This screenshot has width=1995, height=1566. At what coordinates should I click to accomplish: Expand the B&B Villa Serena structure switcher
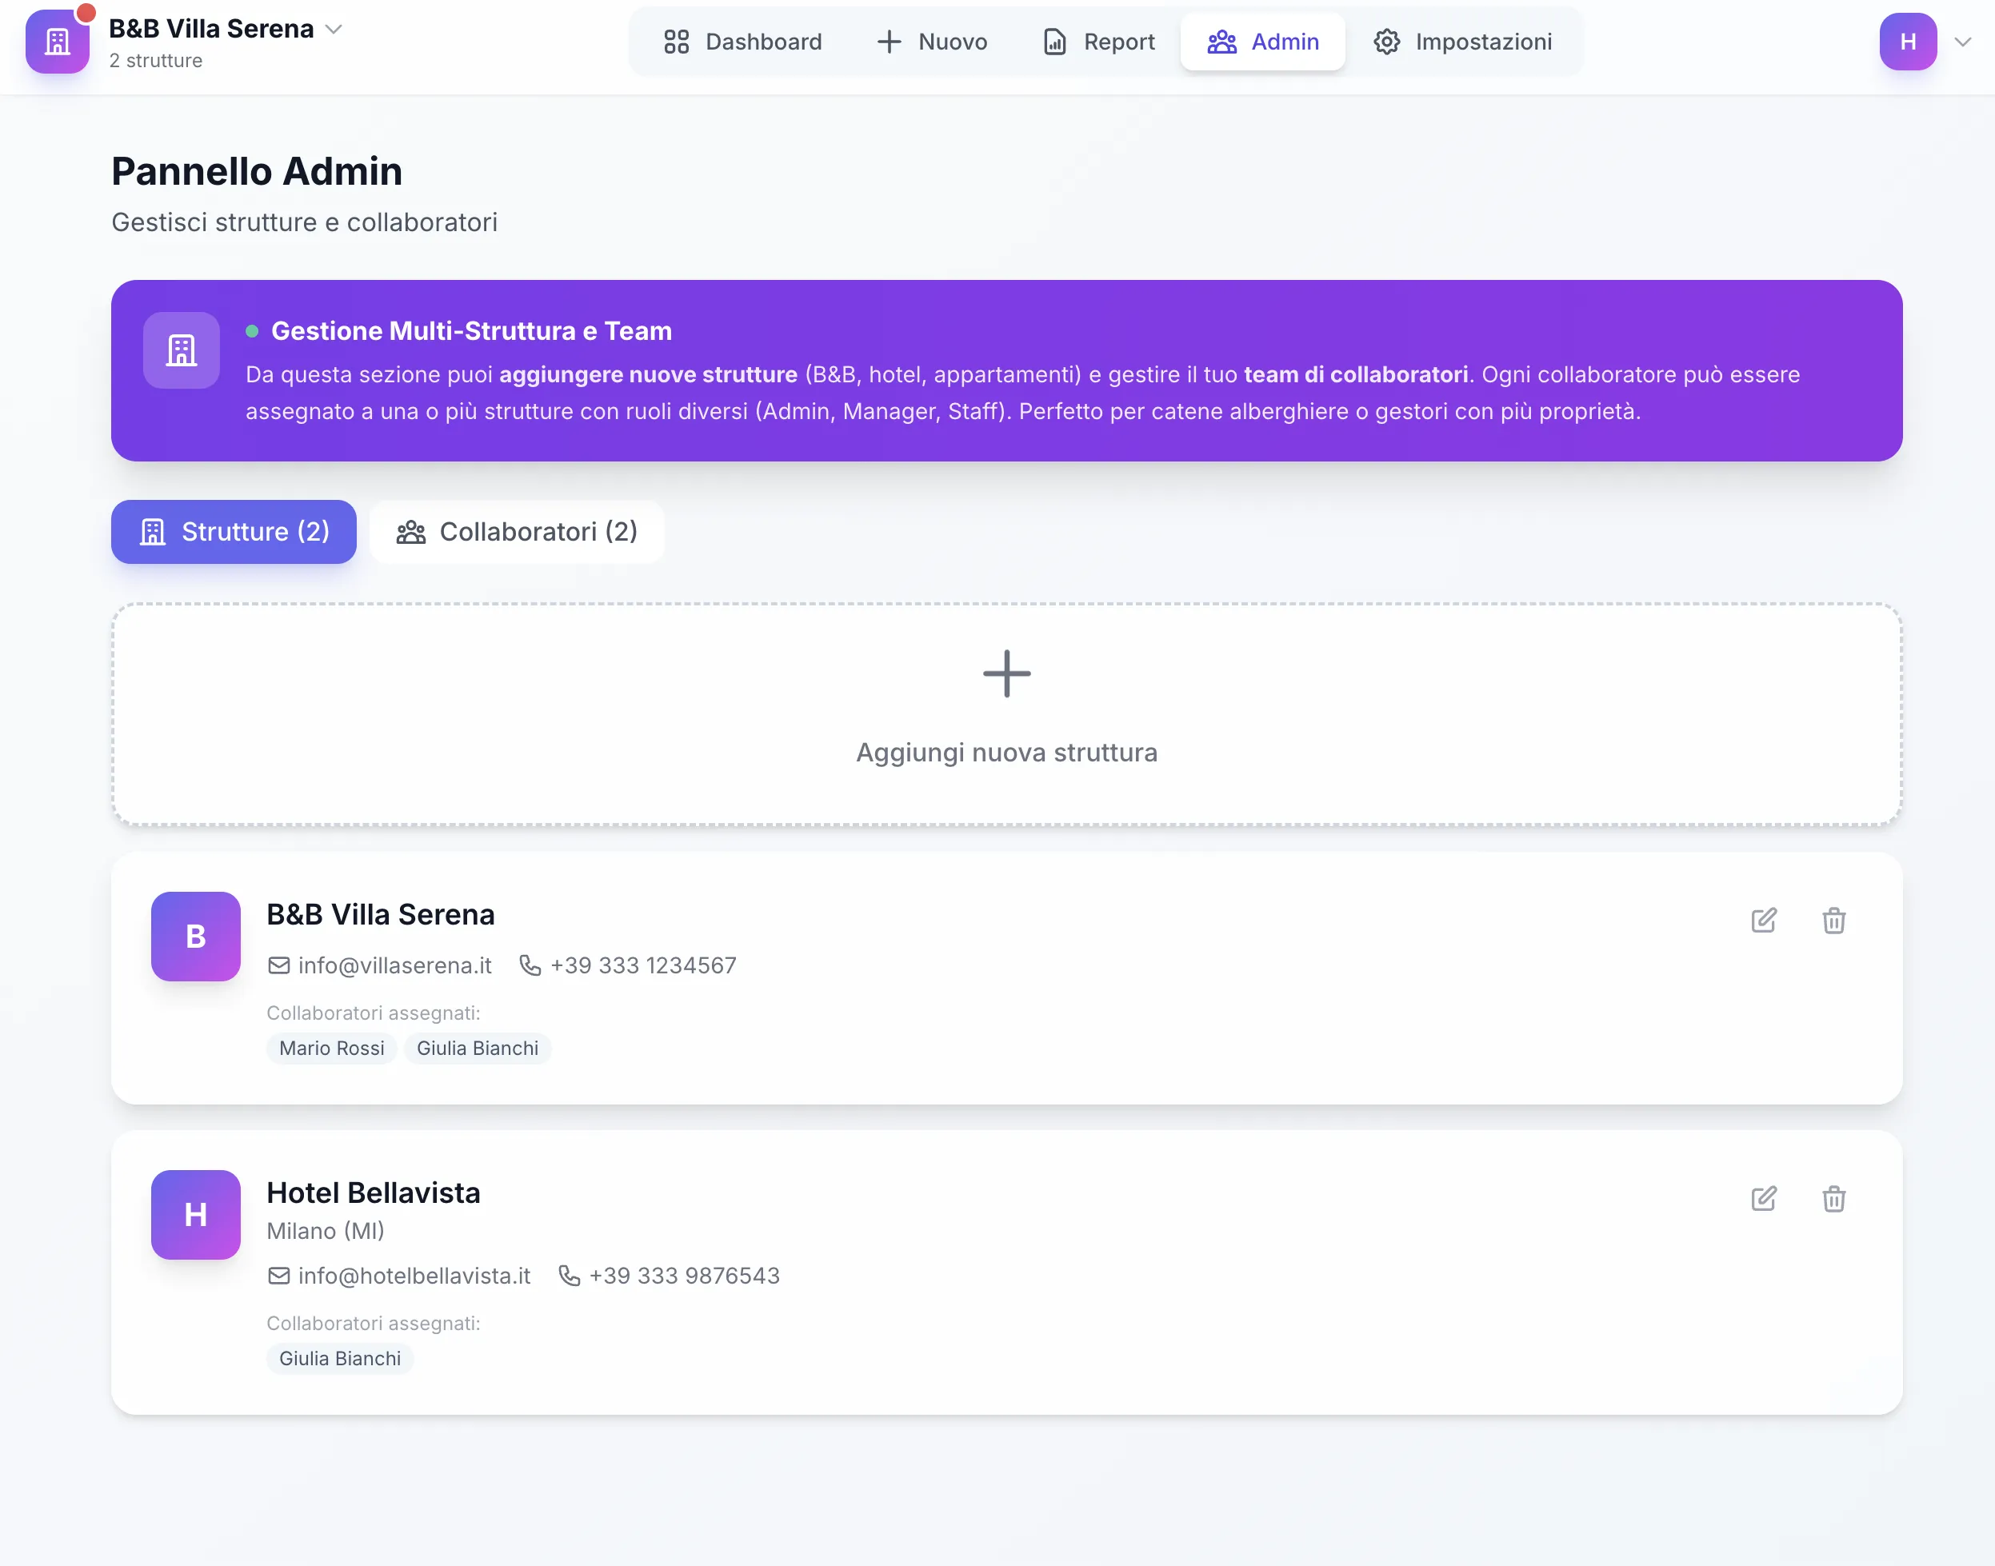pyautogui.click(x=334, y=30)
